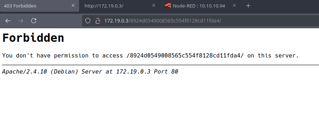Close the 403 Forbidden tab
Viewport: 319px width, 135px height.
pyautogui.click(x=73, y=6)
